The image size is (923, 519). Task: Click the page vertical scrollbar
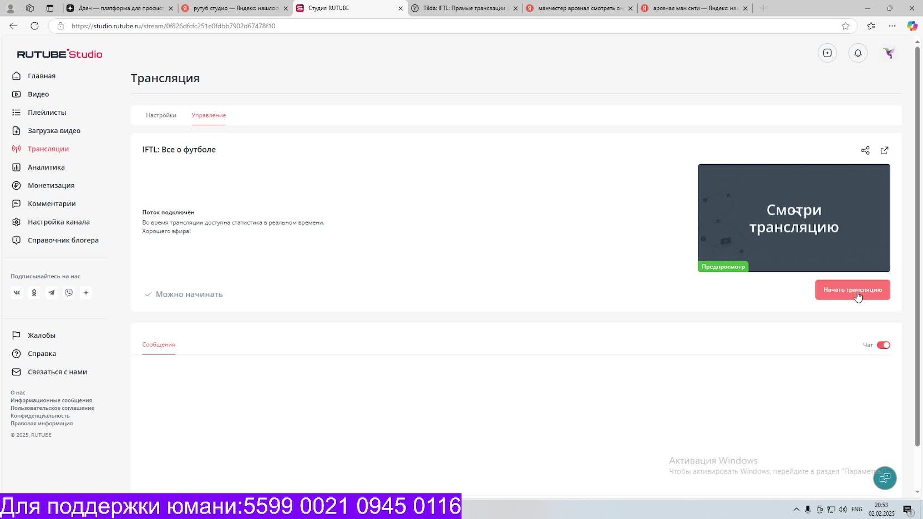917,246
